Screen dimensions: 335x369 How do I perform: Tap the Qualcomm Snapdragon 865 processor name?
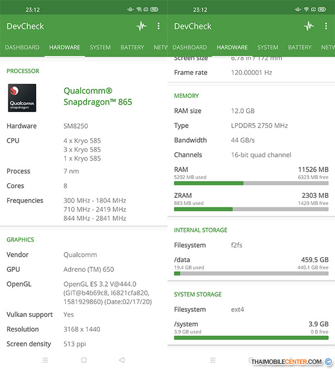pos(98,96)
